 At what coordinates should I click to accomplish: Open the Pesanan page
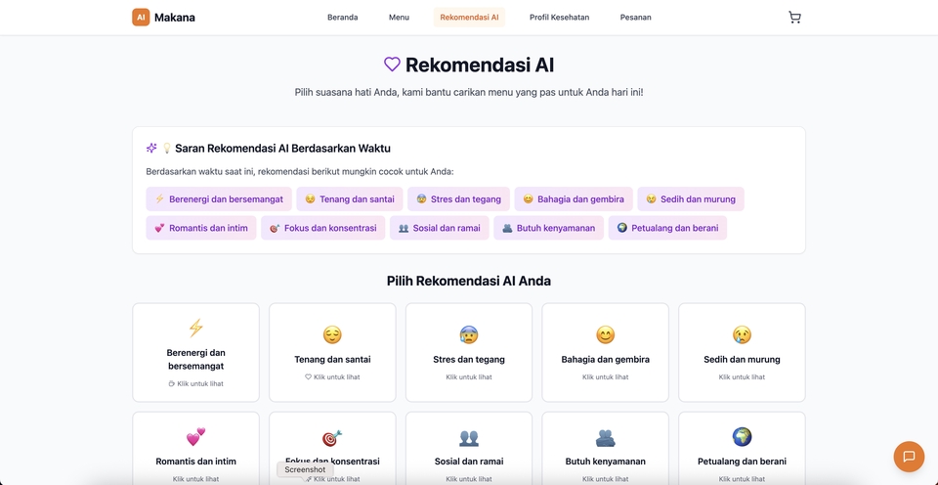point(635,17)
